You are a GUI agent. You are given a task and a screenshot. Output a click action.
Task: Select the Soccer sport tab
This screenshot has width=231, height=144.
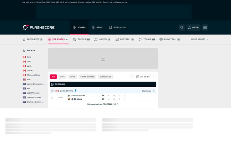81,39
